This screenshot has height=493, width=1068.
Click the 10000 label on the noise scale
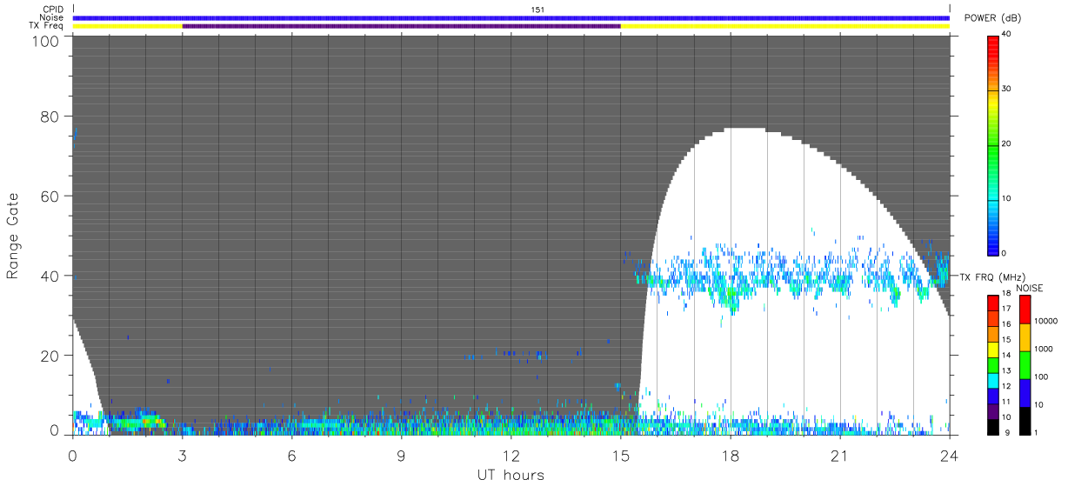click(x=1046, y=321)
